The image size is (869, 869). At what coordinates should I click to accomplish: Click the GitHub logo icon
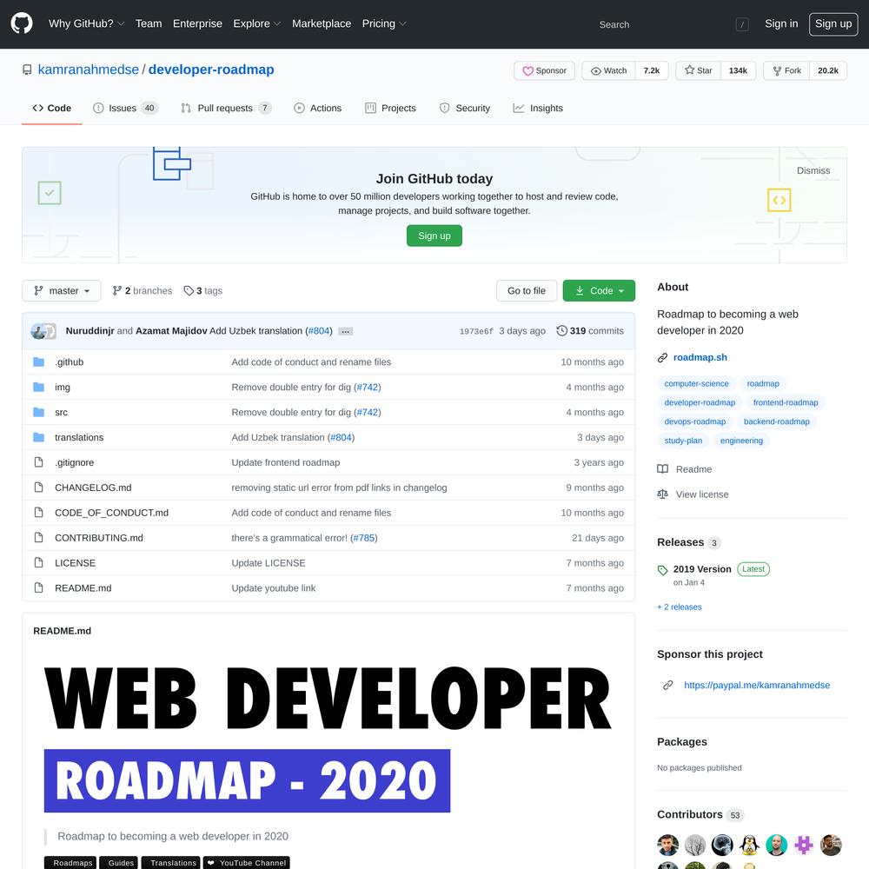pyautogui.click(x=22, y=23)
